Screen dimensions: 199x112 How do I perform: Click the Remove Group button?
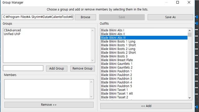[x=82, y=68]
